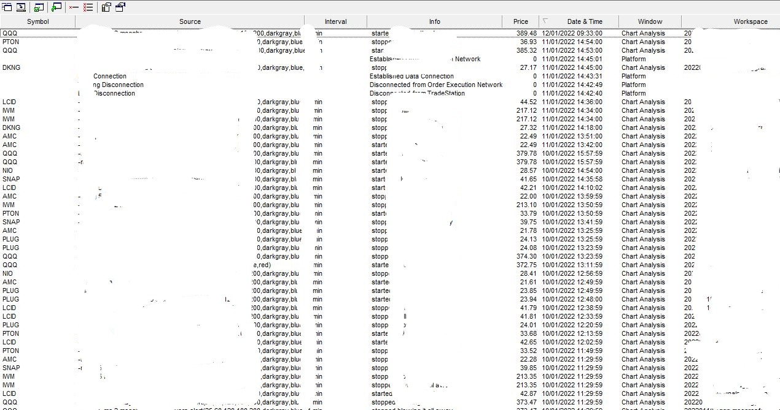Select the date 10/01/2022 12:13:59
The image size is (780, 410).
(x=572, y=333)
